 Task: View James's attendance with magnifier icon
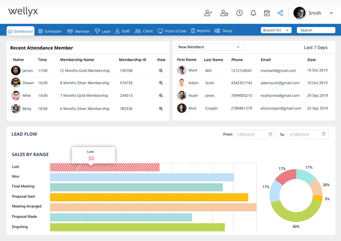tap(161, 71)
